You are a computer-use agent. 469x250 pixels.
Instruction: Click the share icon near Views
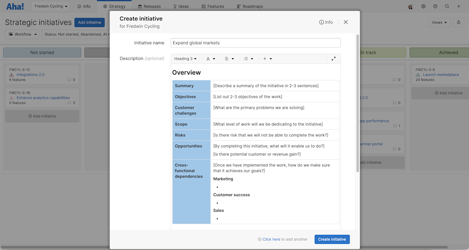pyautogui.click(x=458, y=22)
